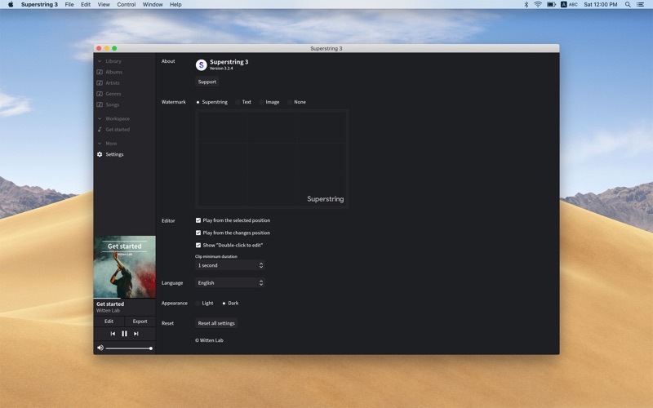Click the battery status icon
Viewport: 653px width, 408px height.
coord(551,5)
